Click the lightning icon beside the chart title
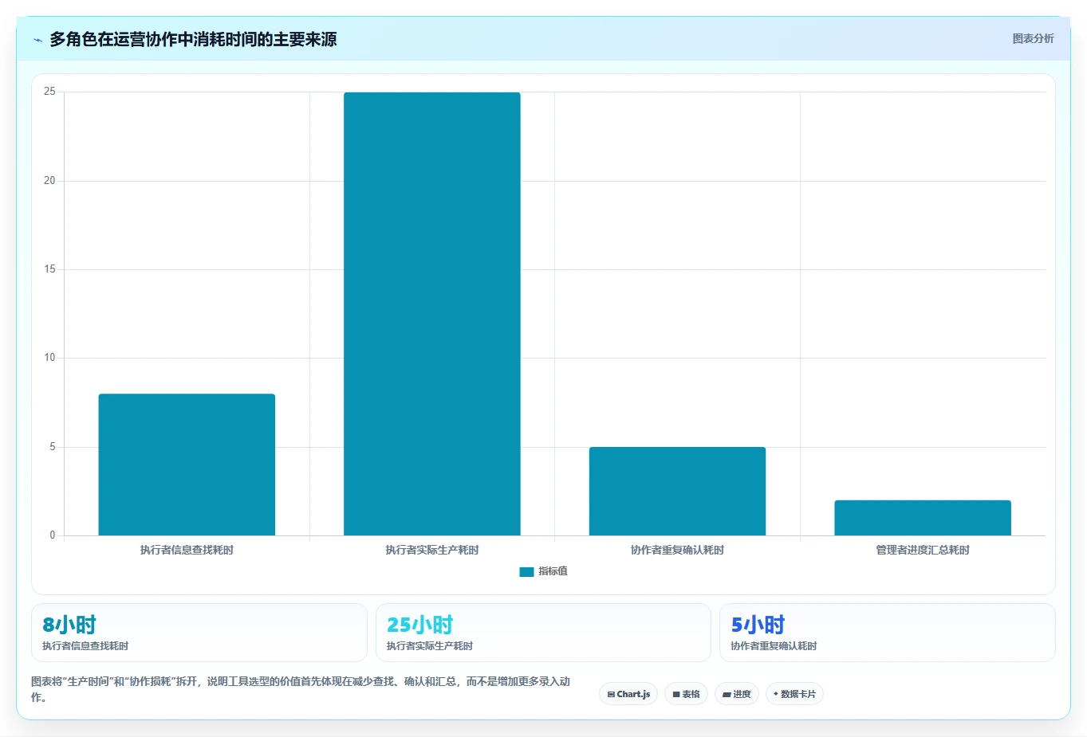 click(37, 40)
